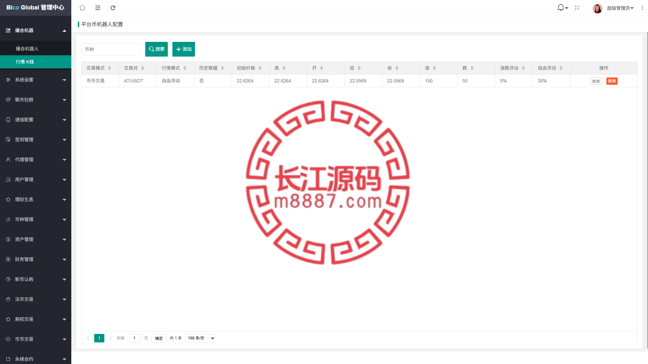Screen dimensions: 648x364
Task: Sort by 行情模式 column arrows
Action: pos(185,68)
